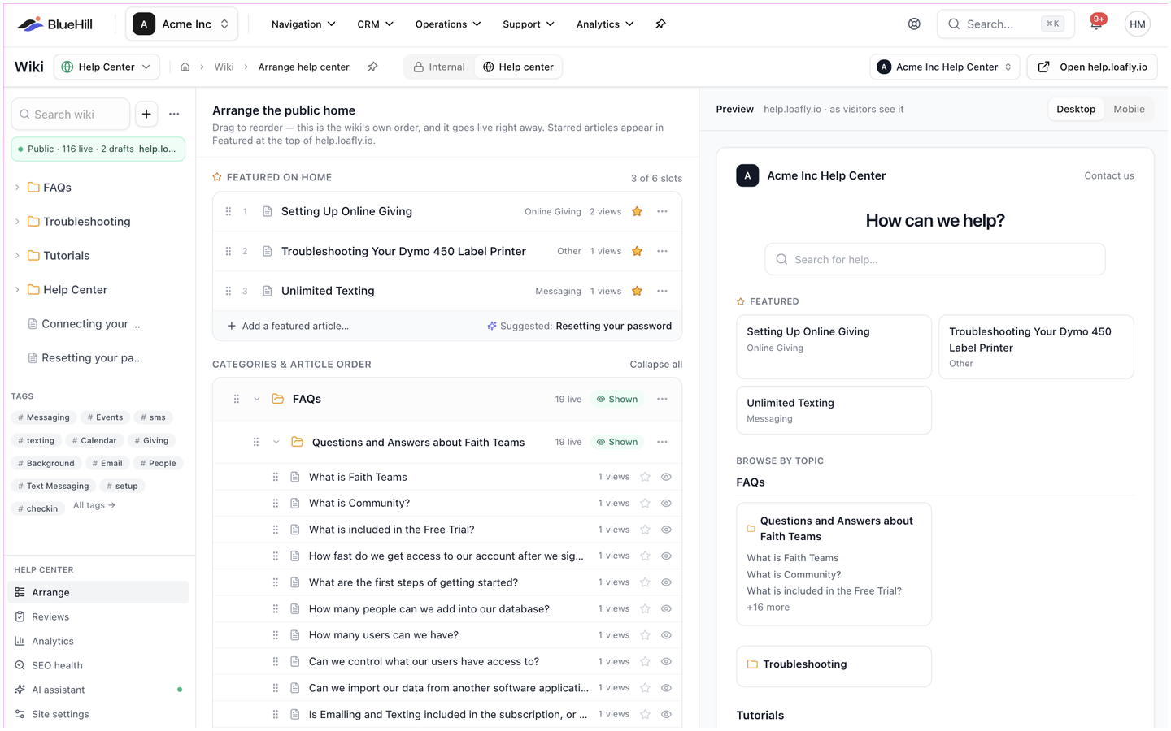Open the All tags link
1171x731 pixels.
(94, 505)
